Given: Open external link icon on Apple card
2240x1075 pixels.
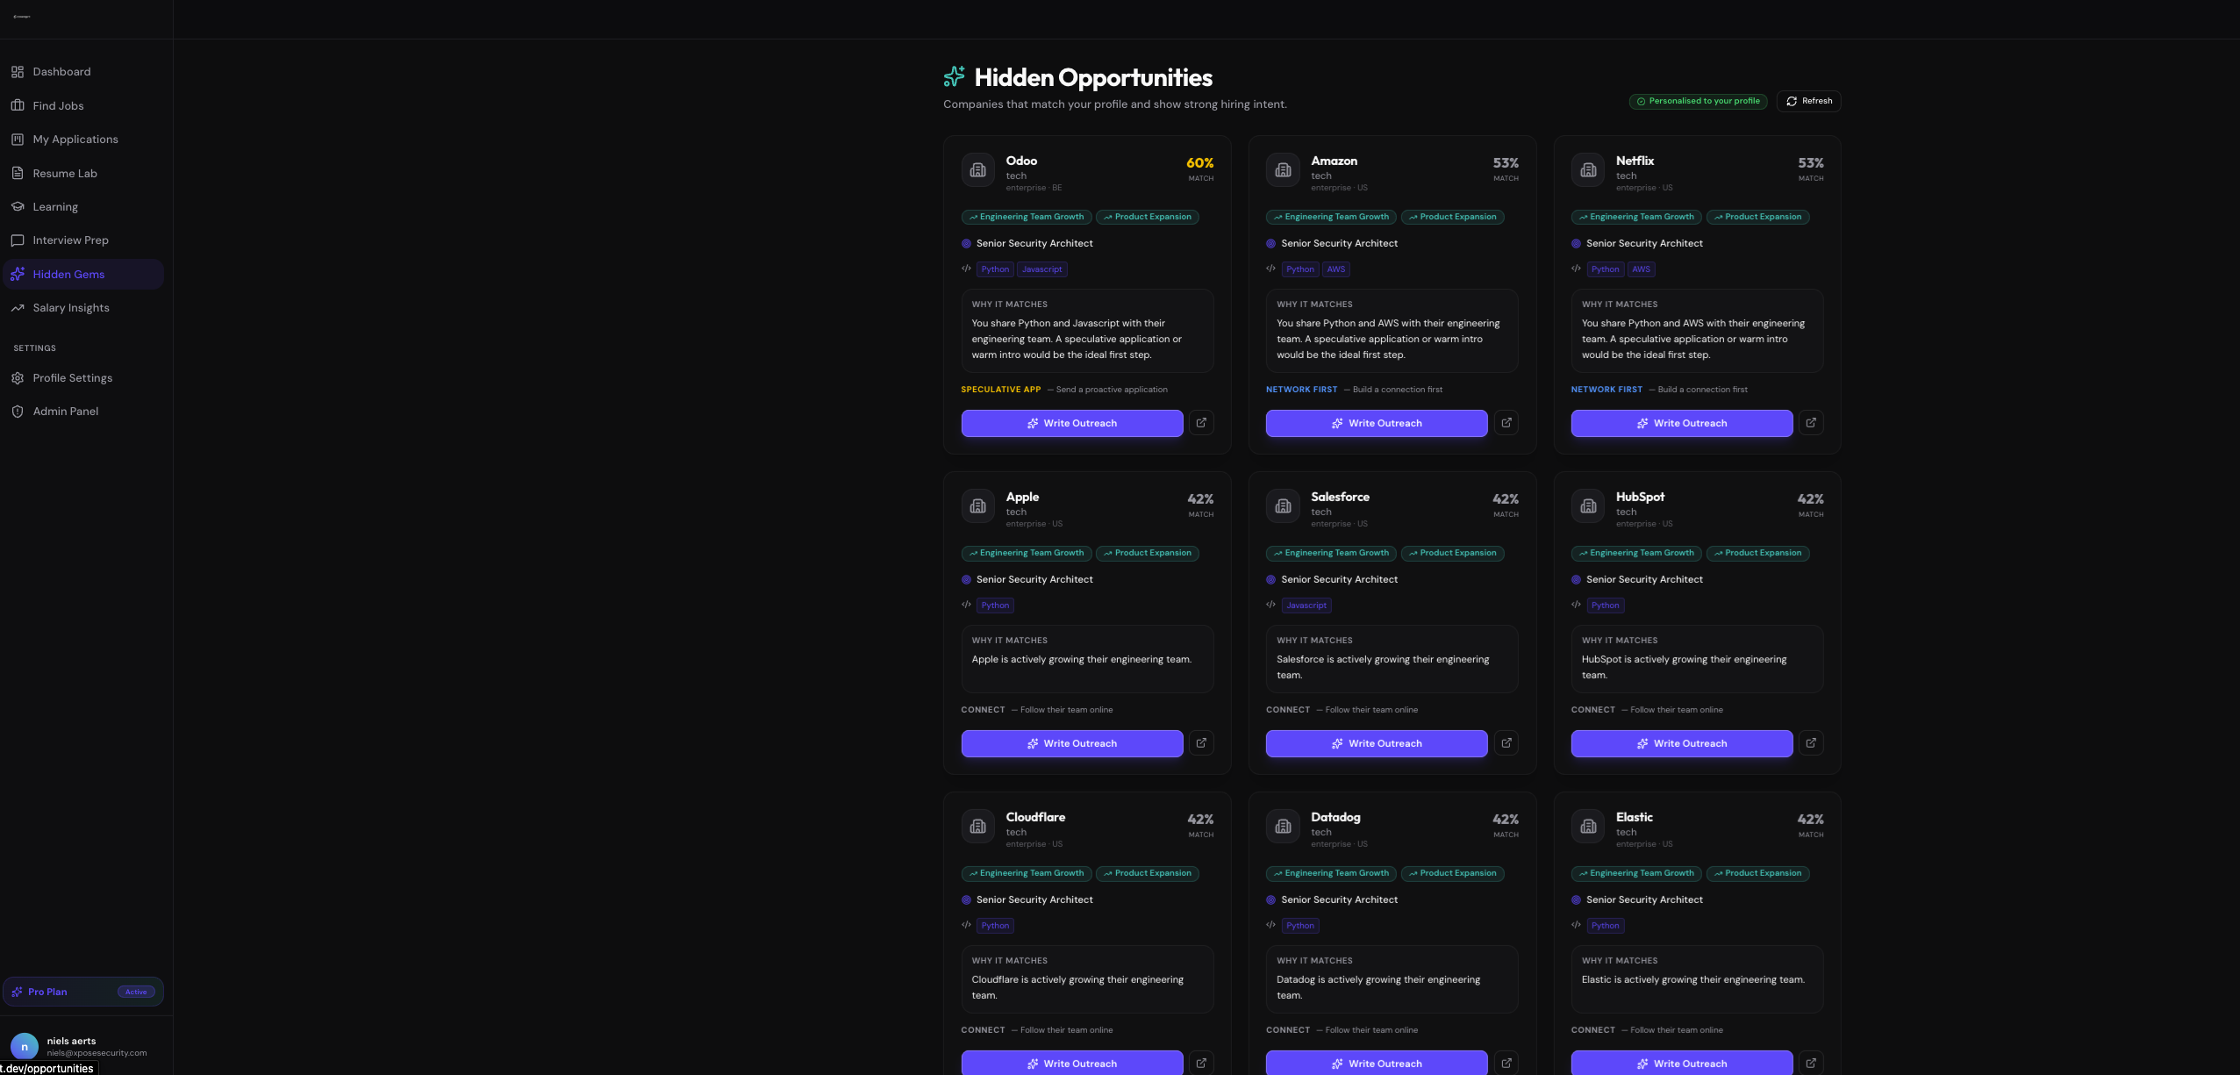Looking at the screenshot, I should pyautogui.click(x=1201, y=743).
